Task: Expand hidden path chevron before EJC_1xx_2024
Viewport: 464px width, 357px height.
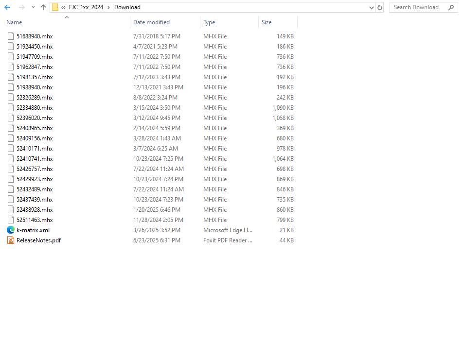Action: [x=63, y=7]
